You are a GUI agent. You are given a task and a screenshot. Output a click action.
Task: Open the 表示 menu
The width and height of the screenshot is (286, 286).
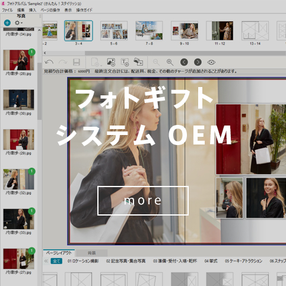coord(68,10)
